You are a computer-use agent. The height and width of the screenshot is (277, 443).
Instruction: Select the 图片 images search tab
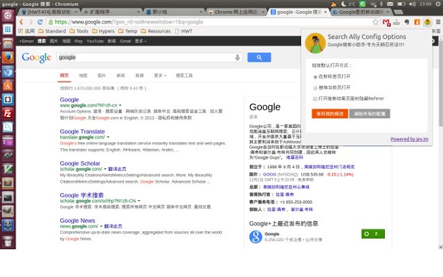point(102,75)
